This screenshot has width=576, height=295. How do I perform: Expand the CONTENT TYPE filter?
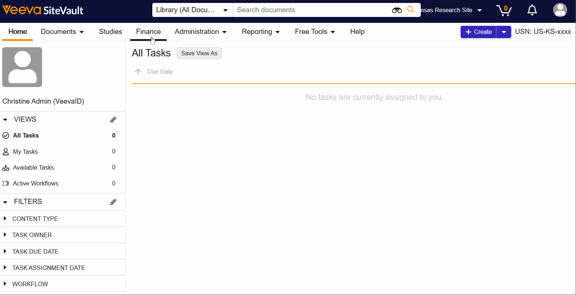tap(5, 219)
